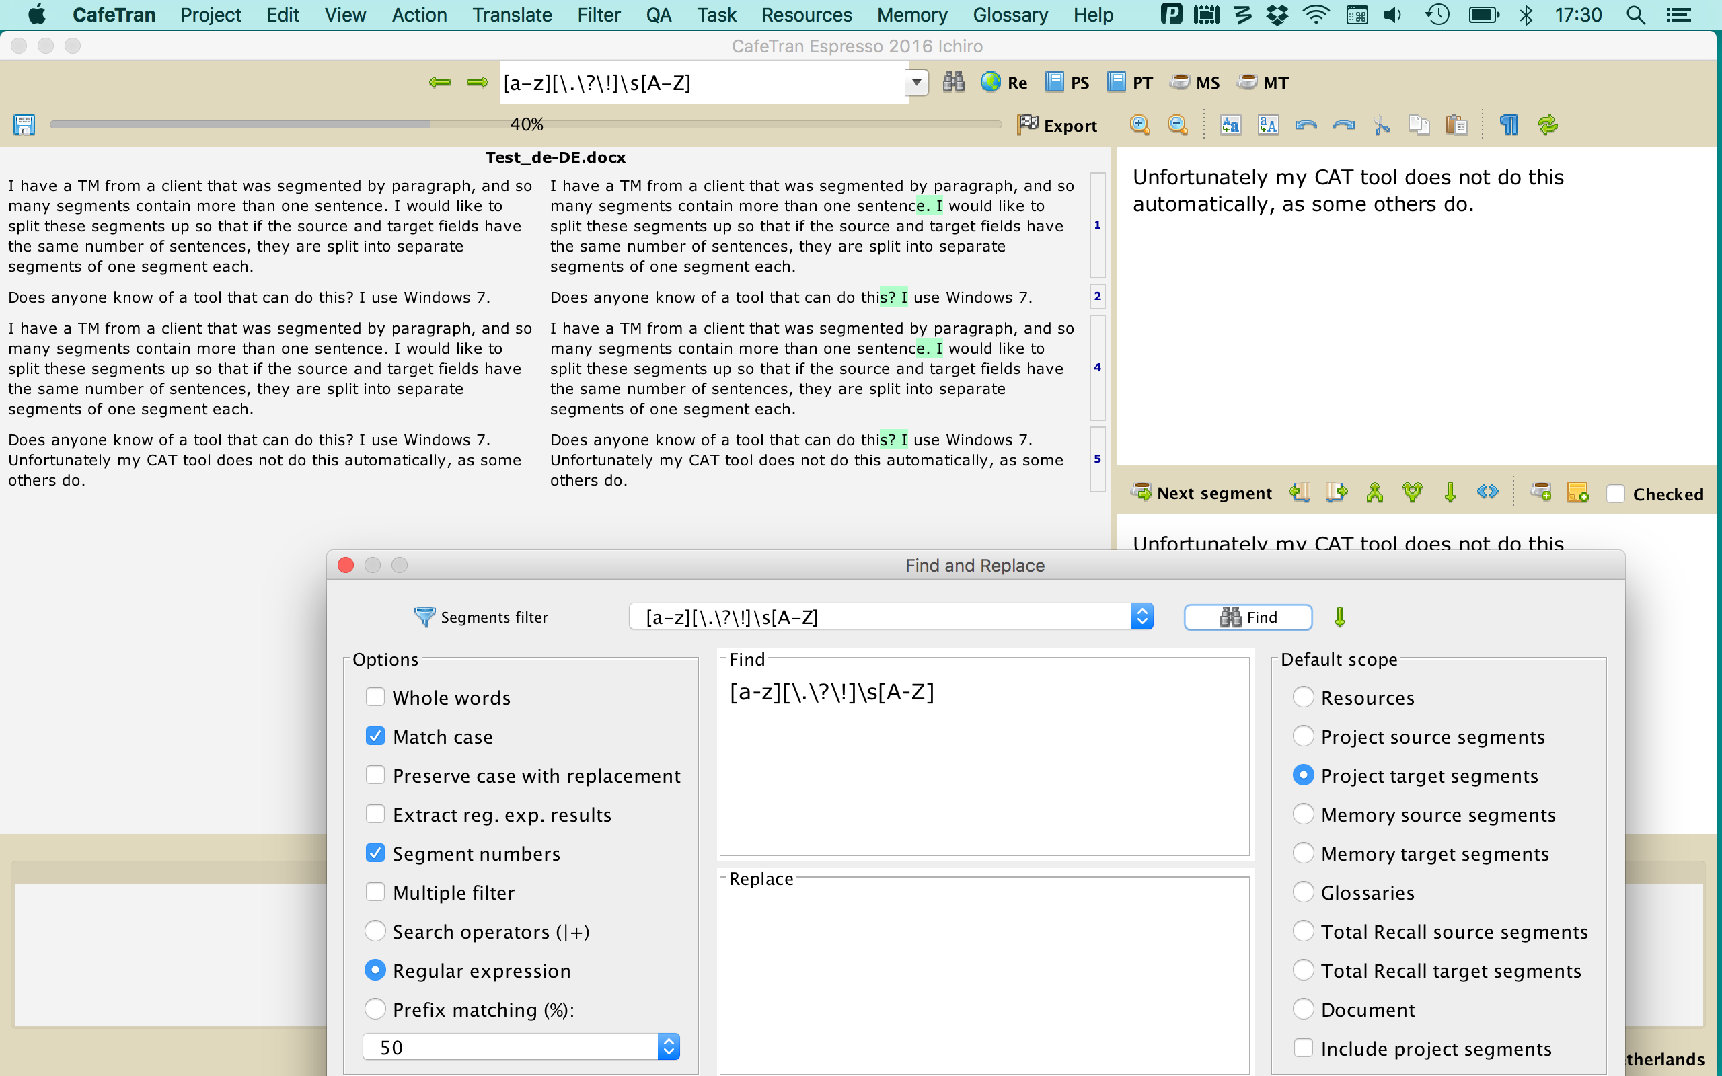Click the Export button
Viewport: 1722px width, 1076px height.
pos(1057,125)
